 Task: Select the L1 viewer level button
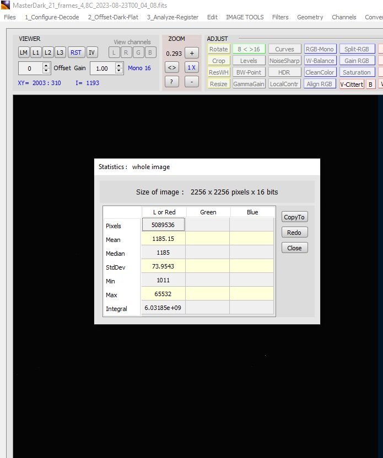click(36, 52)
